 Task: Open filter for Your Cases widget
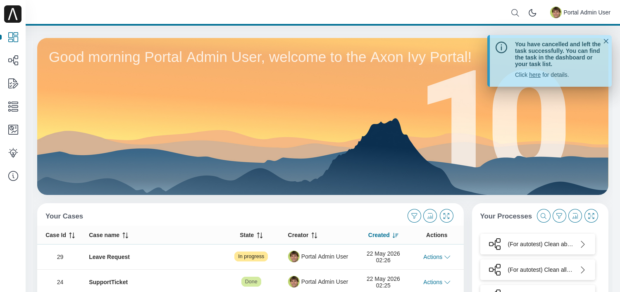[414, 216]
